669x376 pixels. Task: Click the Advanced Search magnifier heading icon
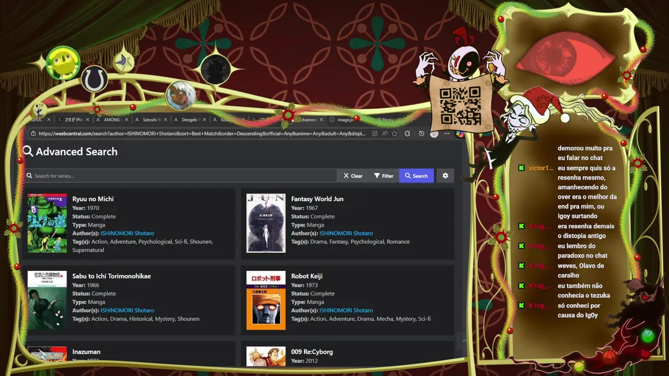28,152
